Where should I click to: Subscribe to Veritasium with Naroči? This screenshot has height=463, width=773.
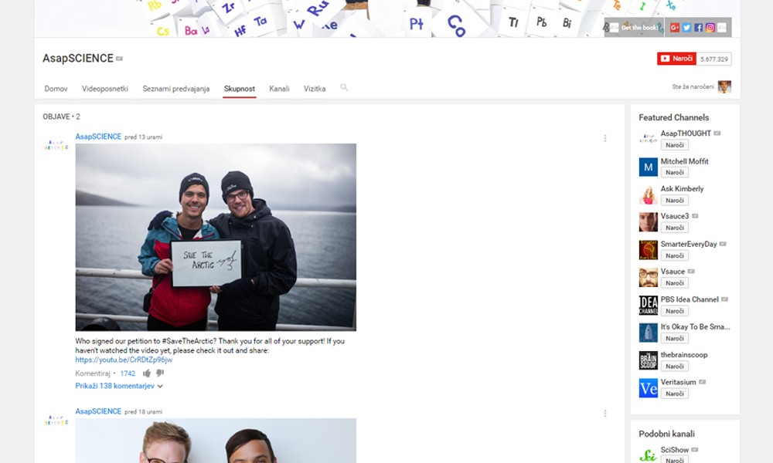pos(674,394)
